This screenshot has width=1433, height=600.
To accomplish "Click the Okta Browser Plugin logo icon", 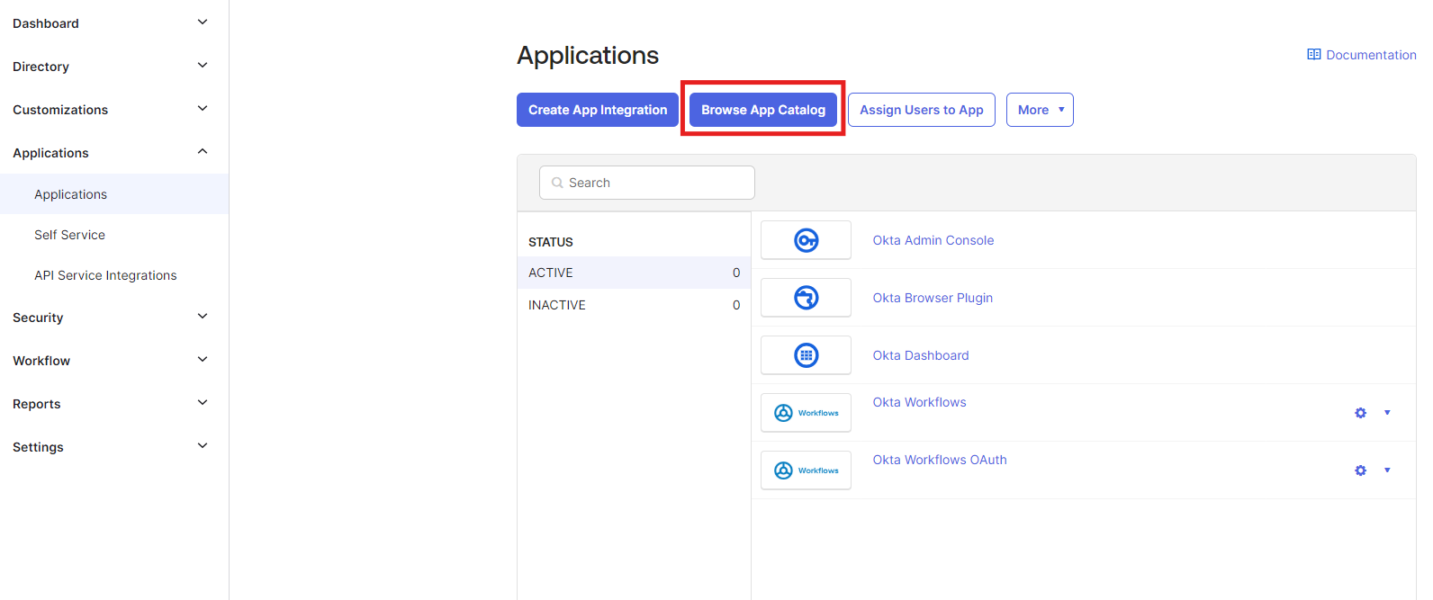I will 807,298.
